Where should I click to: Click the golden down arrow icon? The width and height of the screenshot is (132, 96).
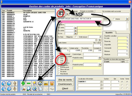pos(15,89)
